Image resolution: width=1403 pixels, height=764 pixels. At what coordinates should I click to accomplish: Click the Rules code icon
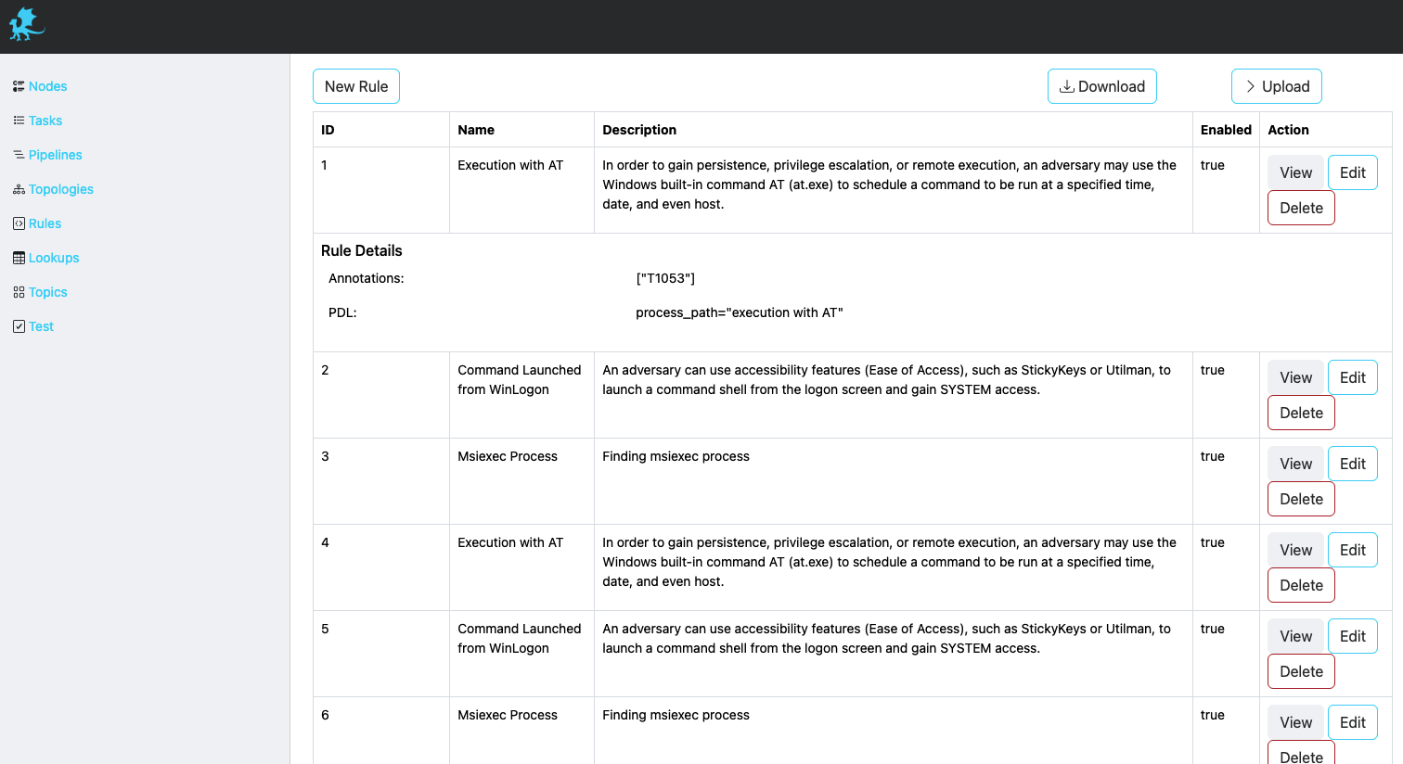click(19, 223)
